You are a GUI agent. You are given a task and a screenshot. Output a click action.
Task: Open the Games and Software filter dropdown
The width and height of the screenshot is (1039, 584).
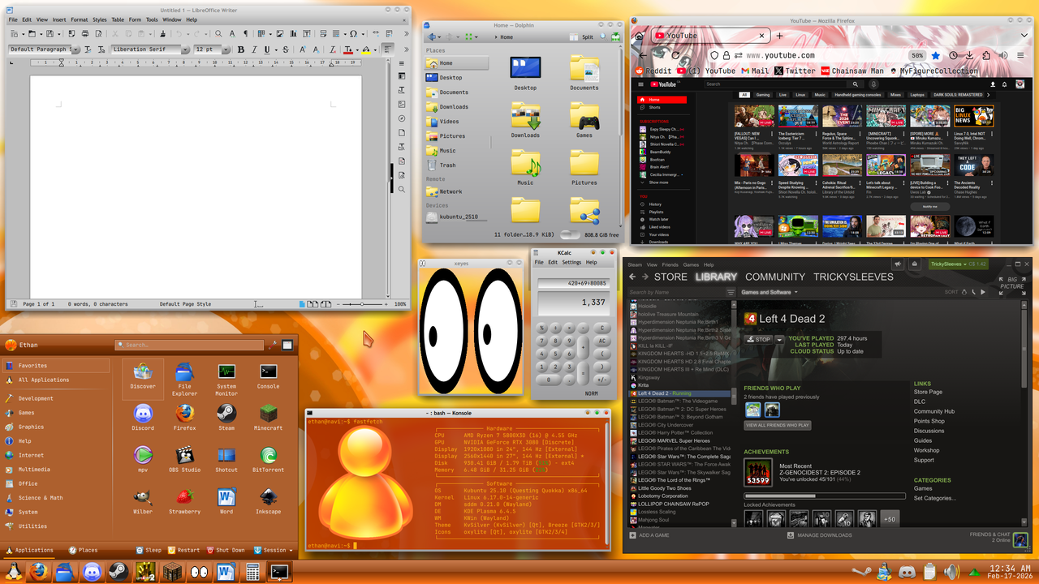(769, 292)
